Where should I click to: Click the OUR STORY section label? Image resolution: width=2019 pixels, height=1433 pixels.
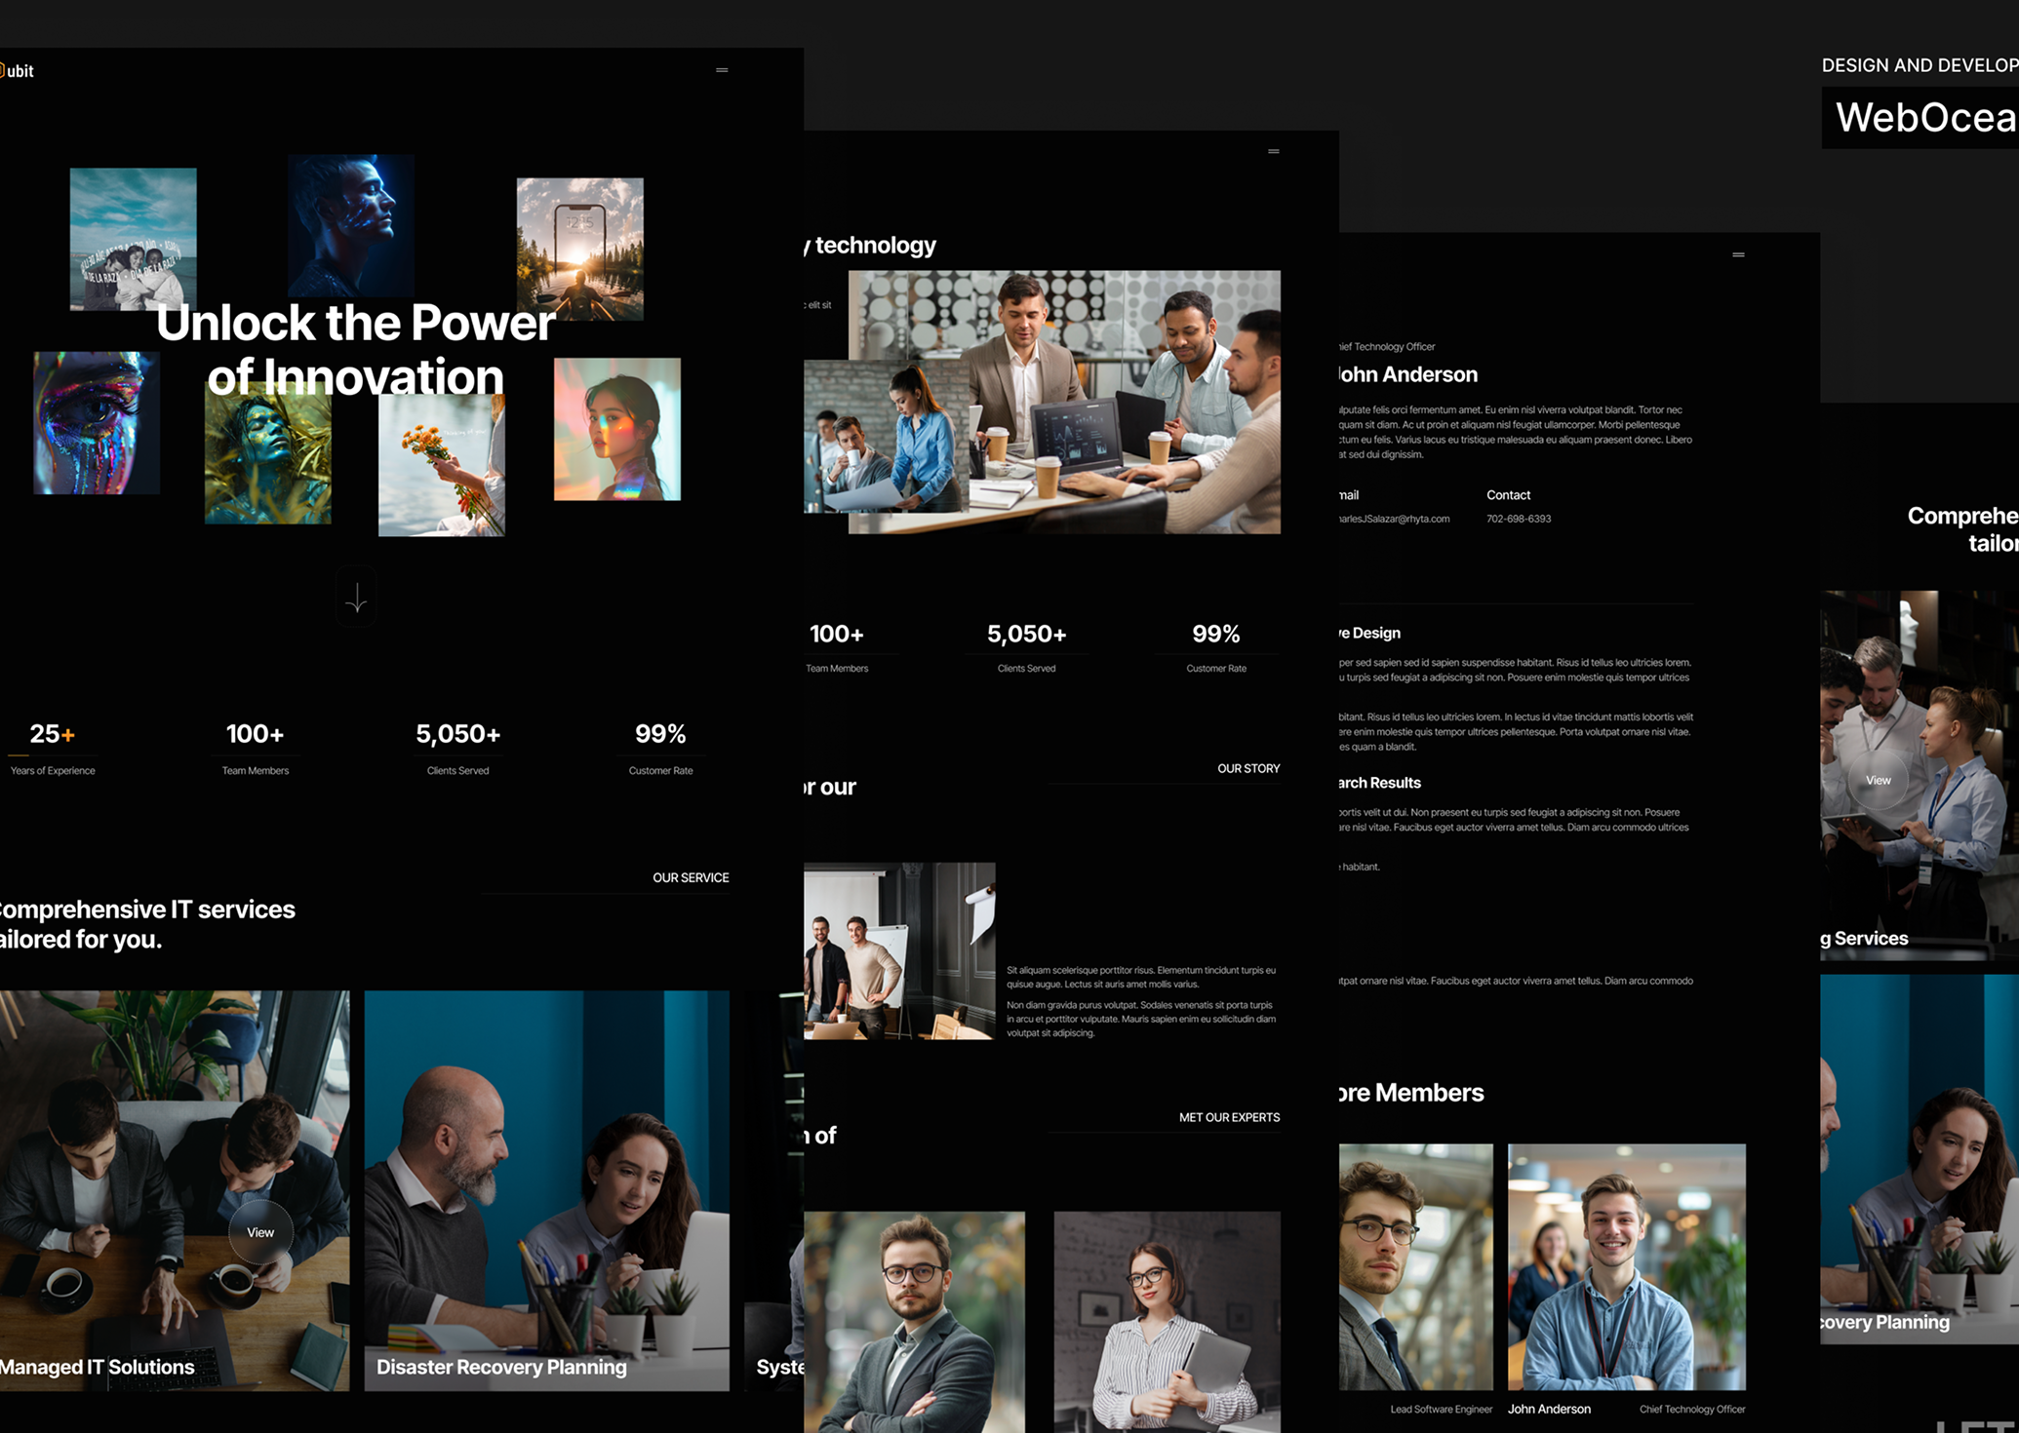(x=1247, y=768)
